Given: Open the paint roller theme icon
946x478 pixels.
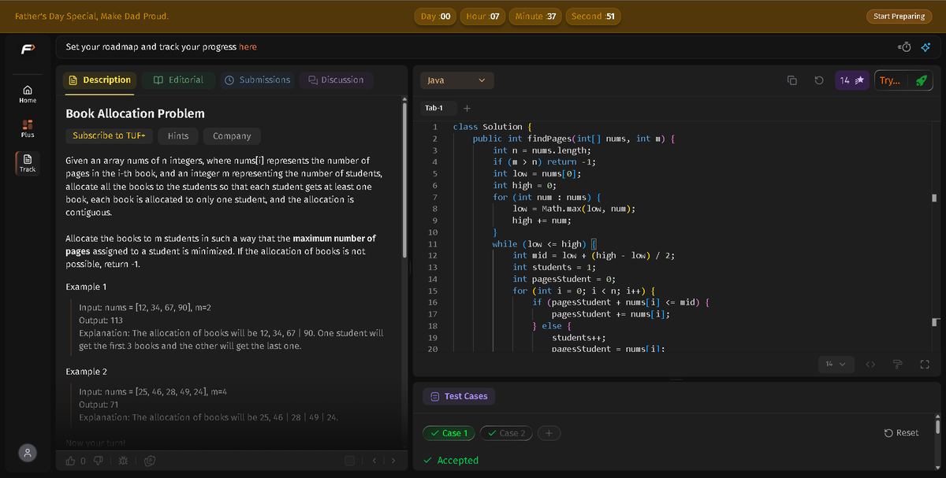Looking at the screenshot, I should [x=897, y=364].
